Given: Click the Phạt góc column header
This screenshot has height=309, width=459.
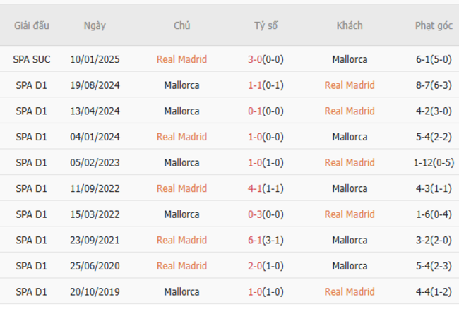Looking at the screenshot, I should tap(434, 25).
